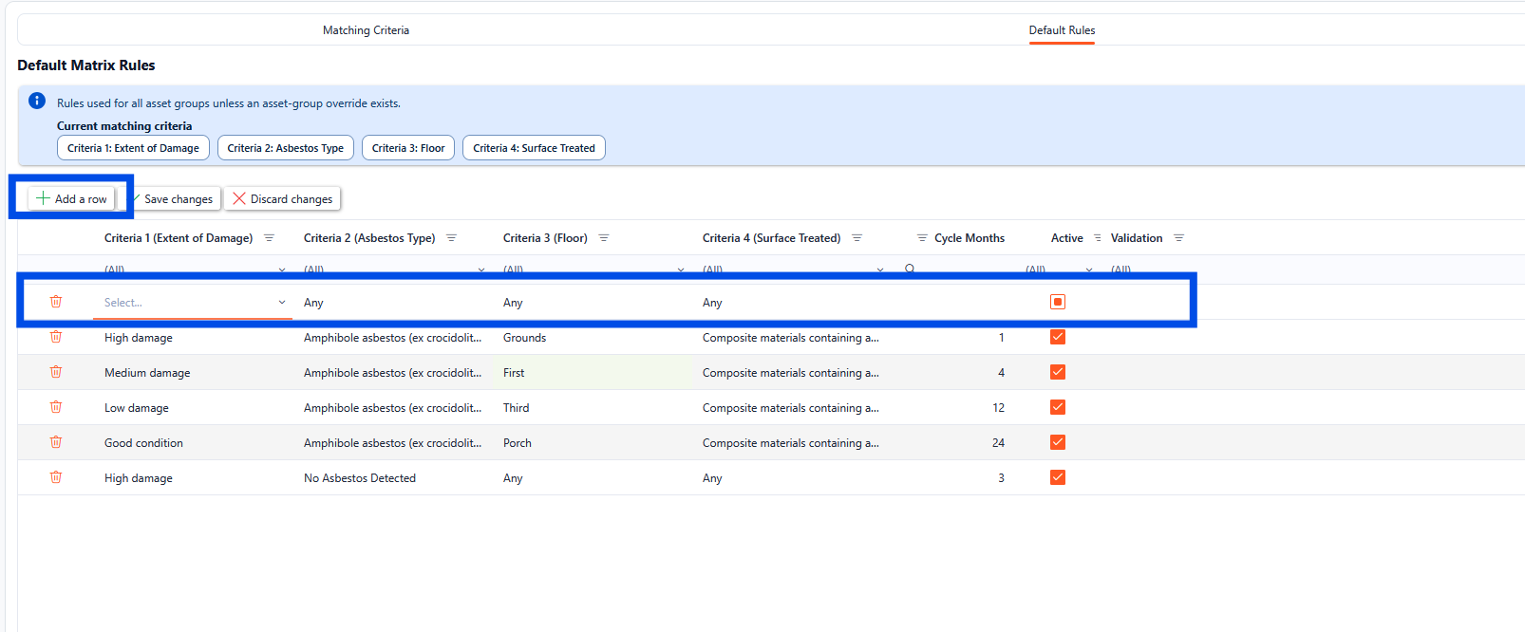Open column menu icon for Validation header

(x=1178, y=238)
